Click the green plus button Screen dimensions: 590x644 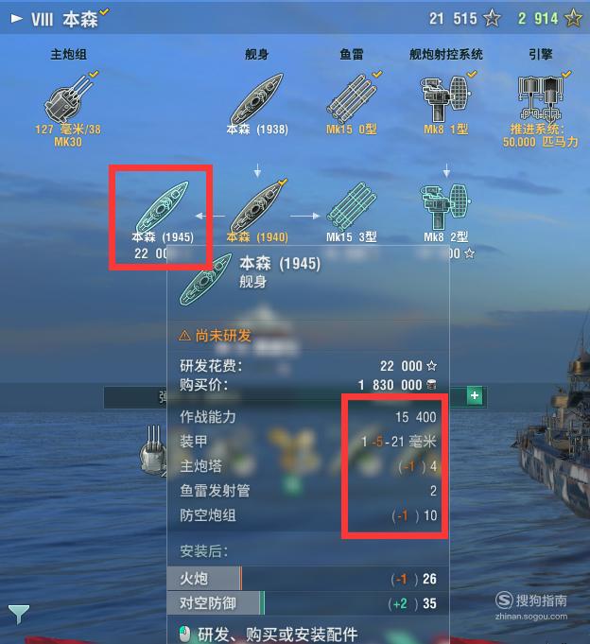click(475, 395)
